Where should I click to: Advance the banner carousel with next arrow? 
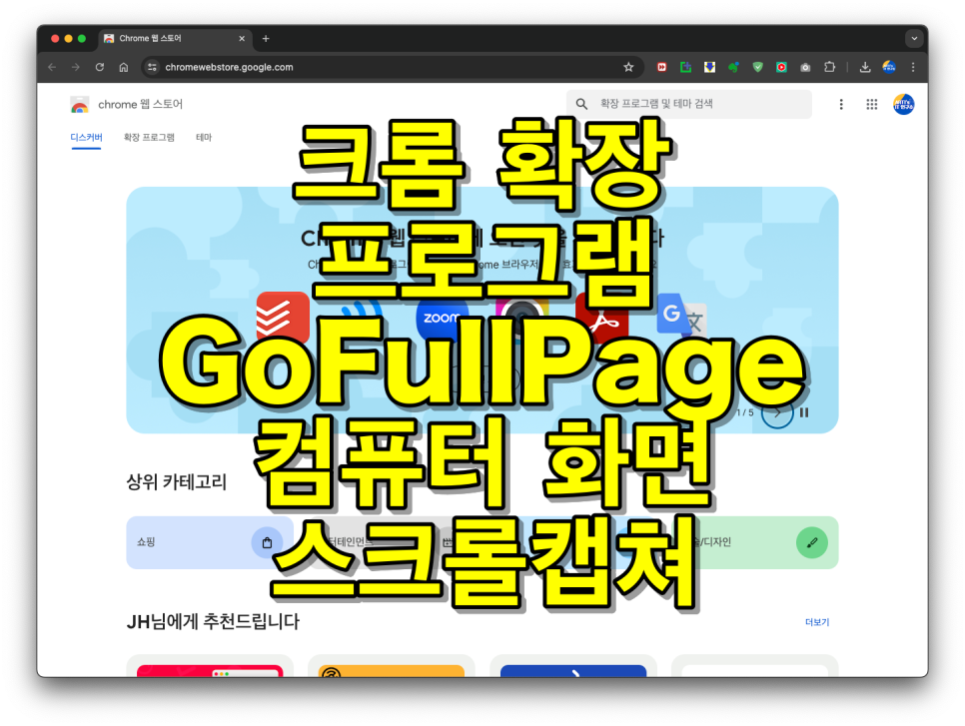click(x=777, y=412)
